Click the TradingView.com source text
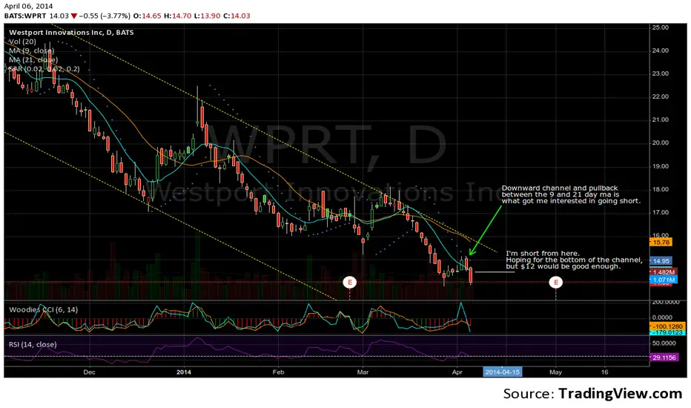The height and width of the screenshot is (408, 691). click(620, 393)
